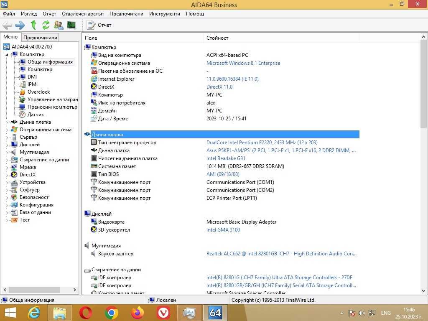The image size is (428, 321).
Task: Open the Изглед menu
Action: [29, 14]
